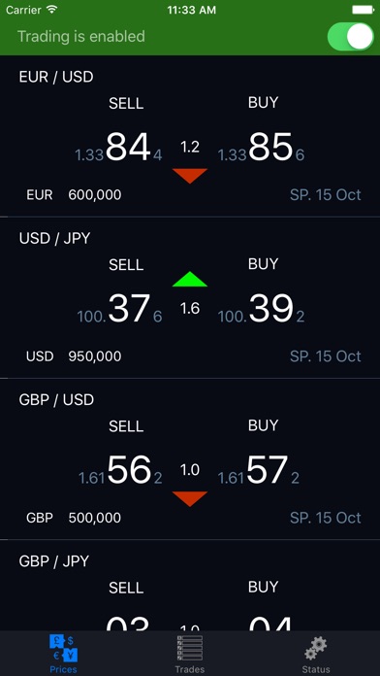Tap the green up arrow for USD / JPY
This screenshot has width=380, height=676.
190,280
